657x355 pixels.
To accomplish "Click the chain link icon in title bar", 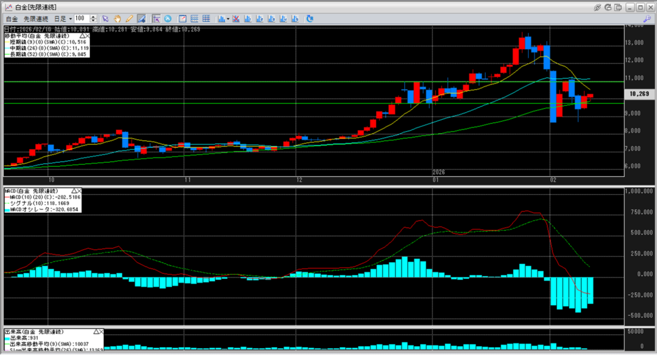I will [x=597, y=6].
